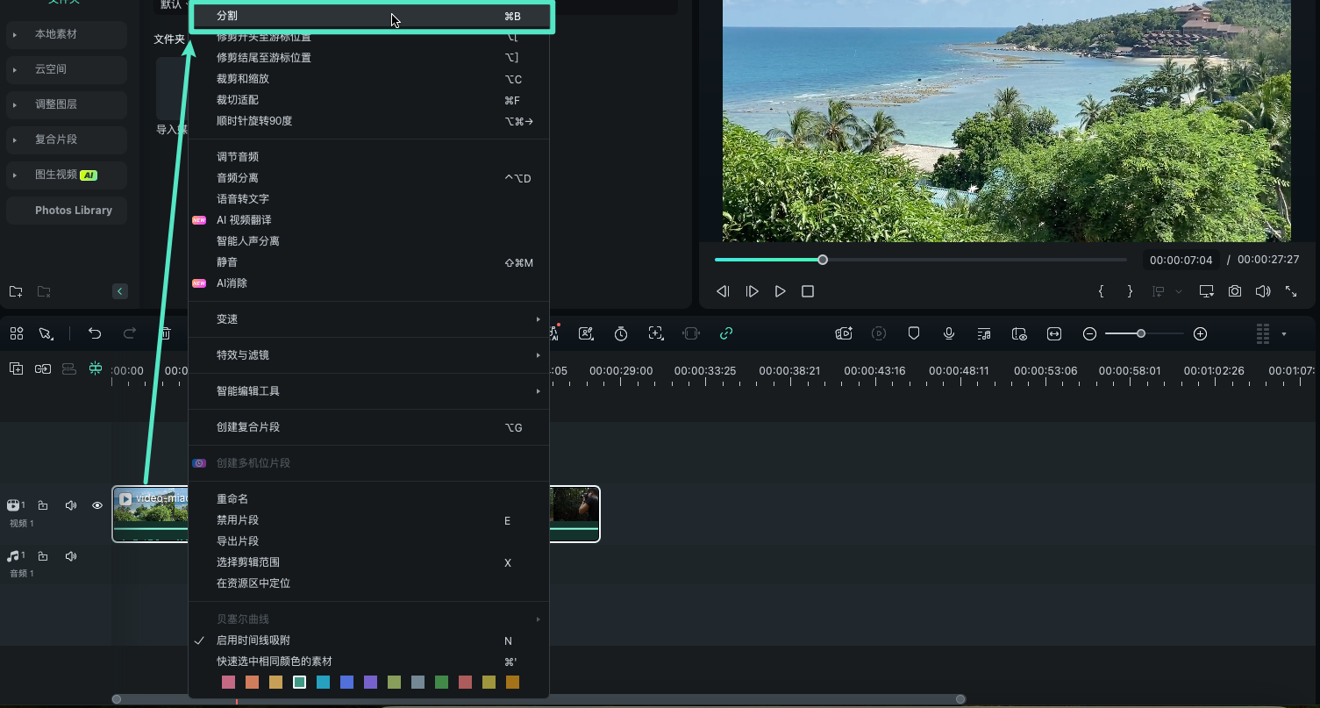
Task: Toggle the green link icon in the timeline toolbar
Action: pyautogui.click(x=726, y=333)
